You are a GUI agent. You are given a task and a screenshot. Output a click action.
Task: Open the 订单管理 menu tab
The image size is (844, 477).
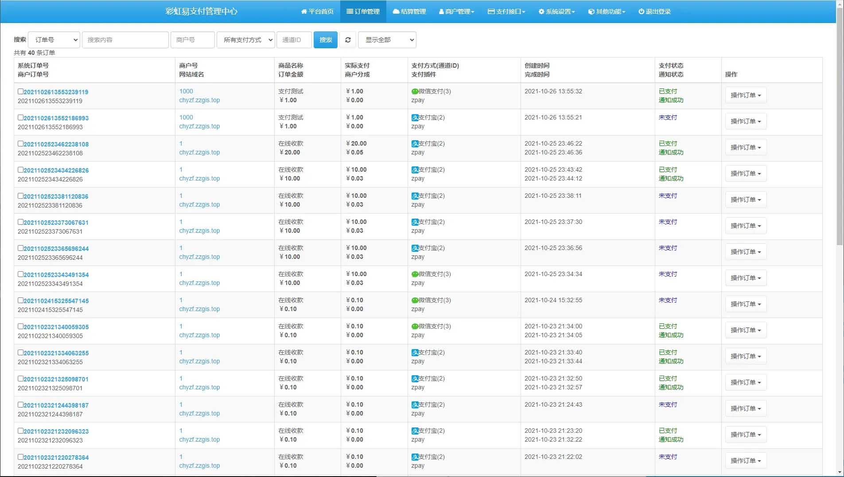coord(363,12)
